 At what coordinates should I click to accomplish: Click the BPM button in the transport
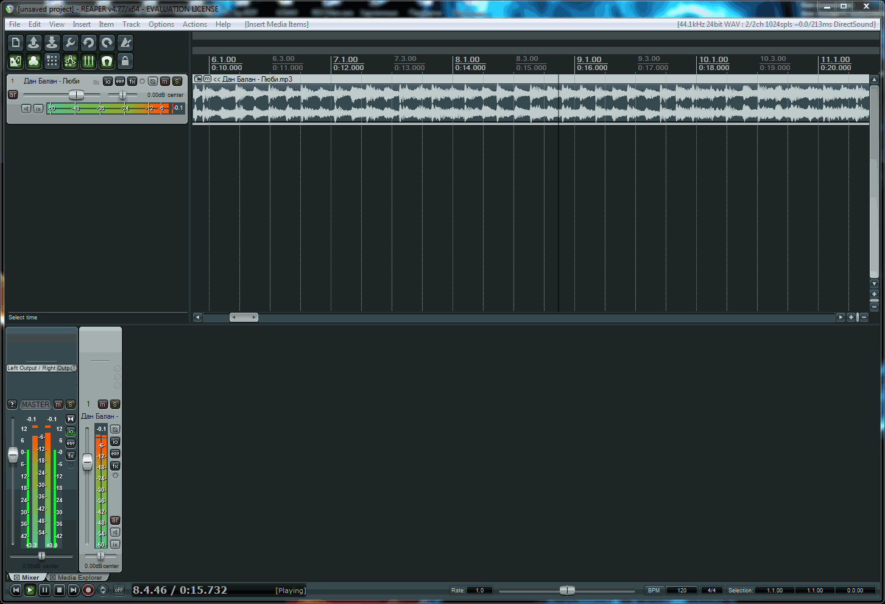654,590
